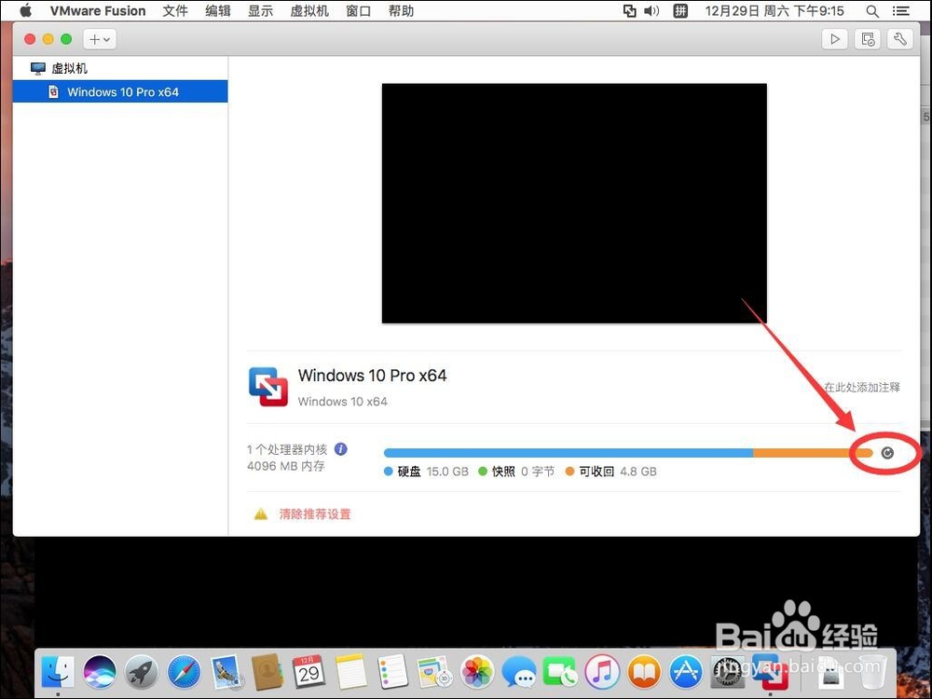Open the 窗口 menu
932x699 pixels.
tap(358, 10)
